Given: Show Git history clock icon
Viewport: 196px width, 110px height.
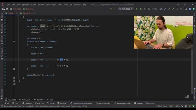Looking at the screenshot, I should click(177, 9).
